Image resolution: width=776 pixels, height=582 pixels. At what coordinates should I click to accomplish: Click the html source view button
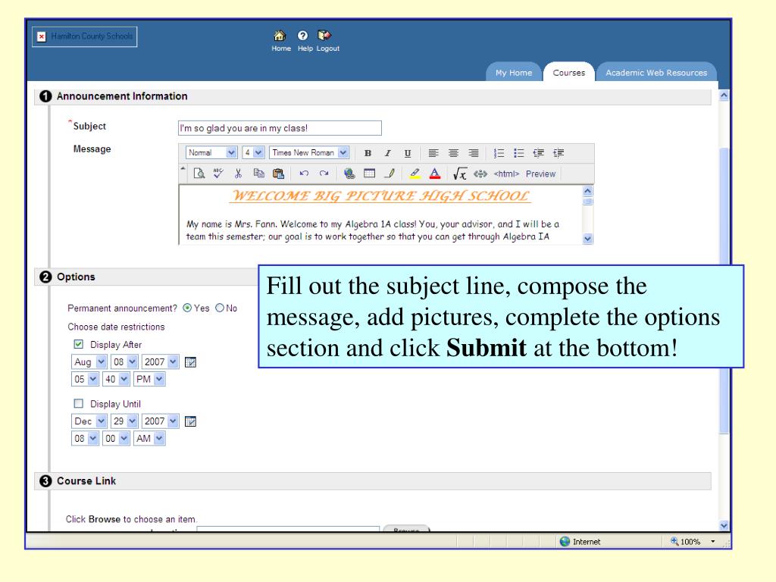pyautogui.click(x=506, y=174)
